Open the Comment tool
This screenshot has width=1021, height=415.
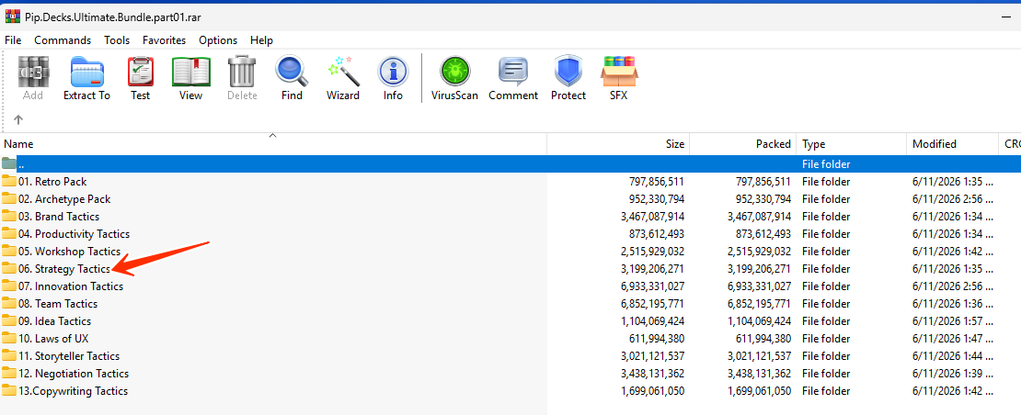[x=513, y=72]
